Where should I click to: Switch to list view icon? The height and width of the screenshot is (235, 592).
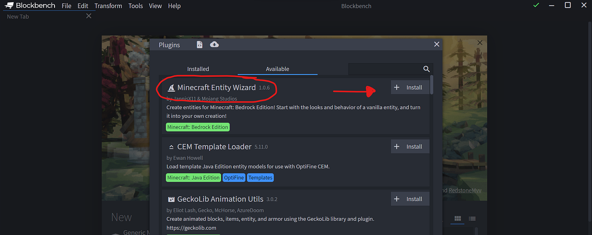click(472, 219)
